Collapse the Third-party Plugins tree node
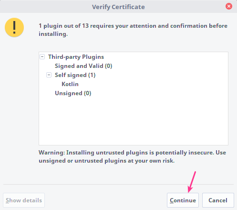 [x=42, y=57]
